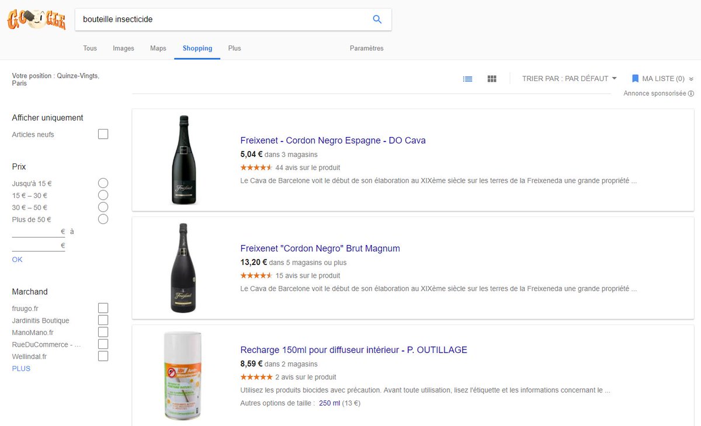This screenshot has height=426, width=701.
Task: Open Freixenet Cordon Negro Espagne product link
Action: pos(333,141)
